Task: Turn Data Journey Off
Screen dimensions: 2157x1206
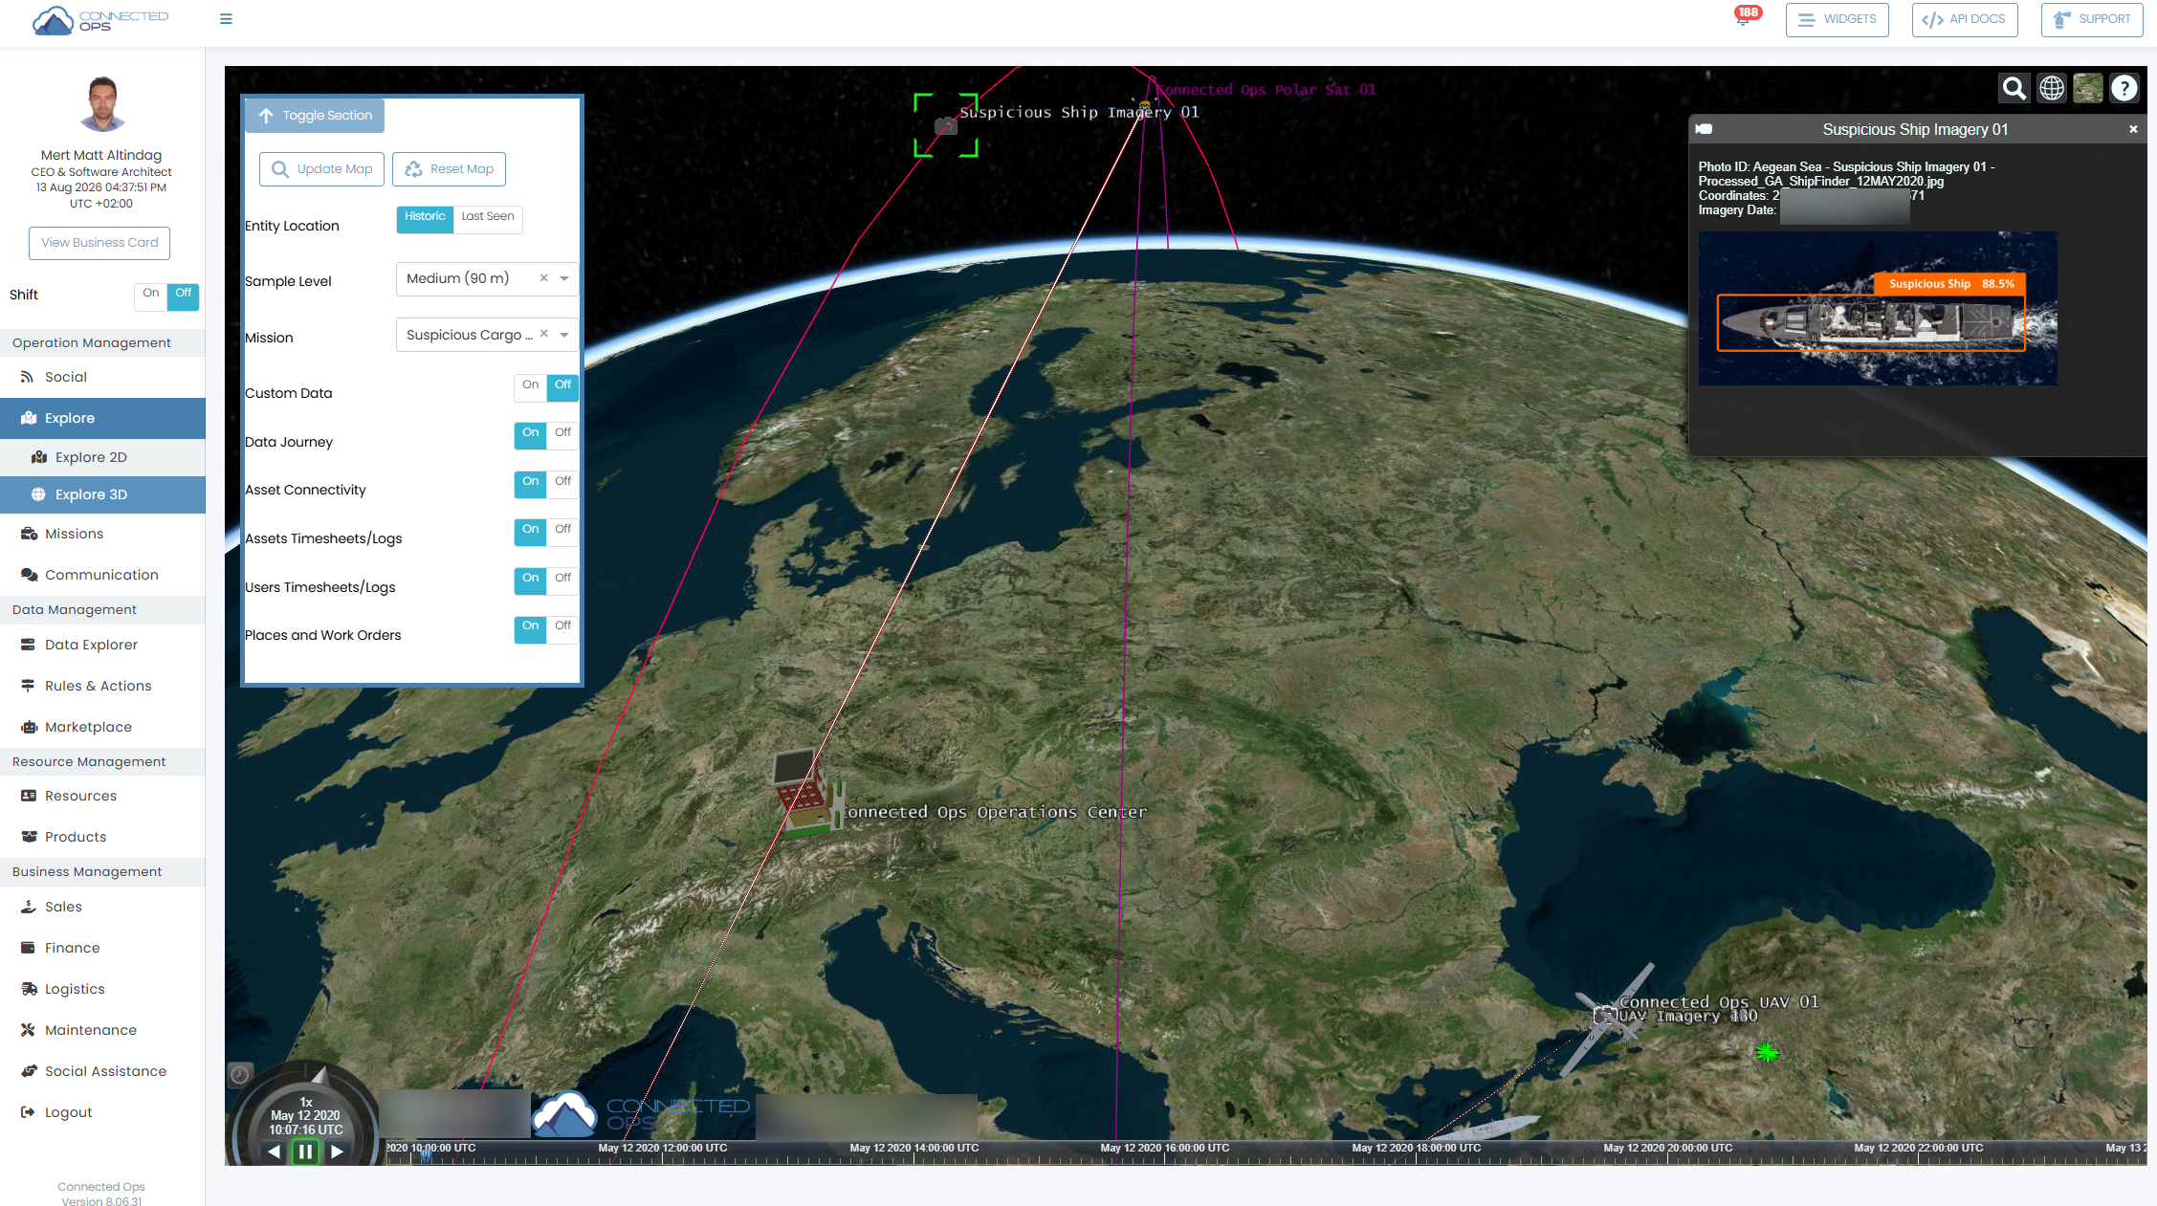Action: pos(563,435)
